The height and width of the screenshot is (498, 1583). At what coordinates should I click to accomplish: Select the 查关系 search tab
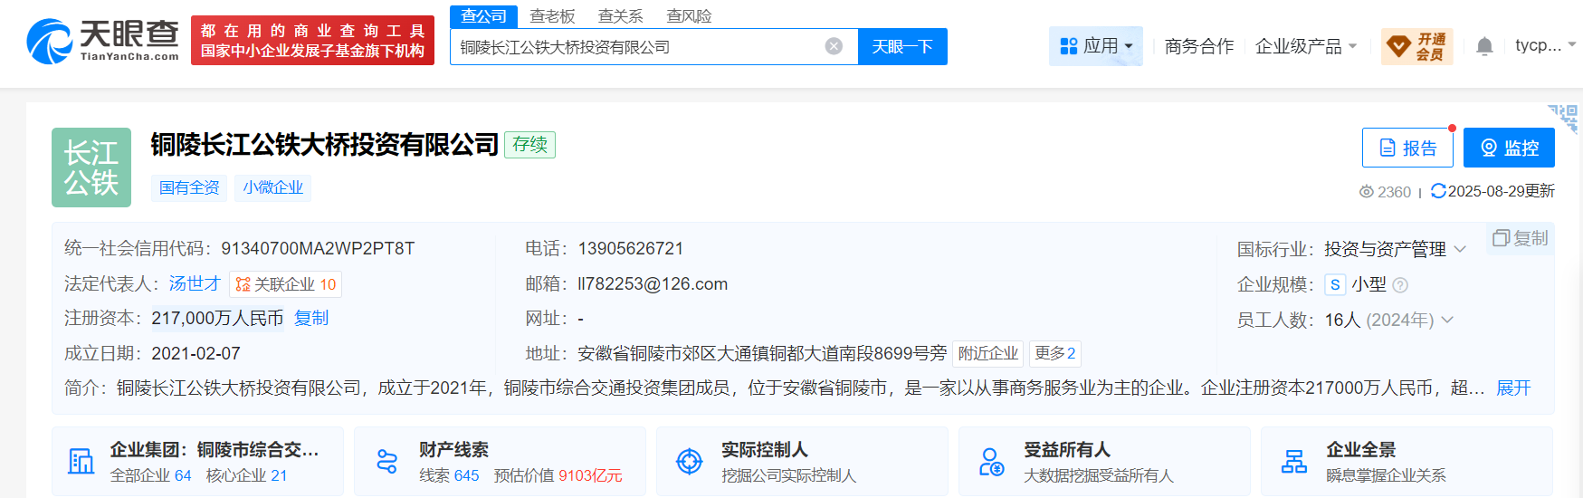coord(621,16)
